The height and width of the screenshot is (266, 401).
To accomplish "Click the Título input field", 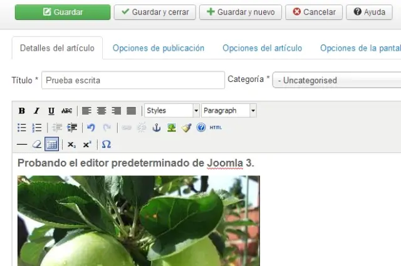I will point(133,80).
